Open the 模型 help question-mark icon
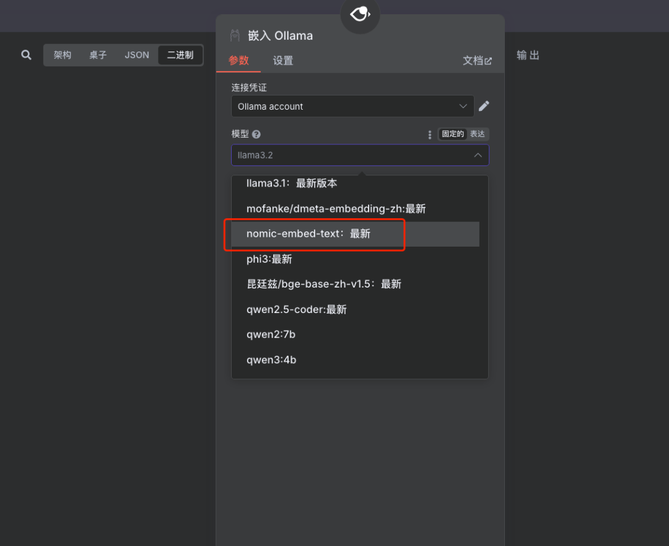 [255, 134]
